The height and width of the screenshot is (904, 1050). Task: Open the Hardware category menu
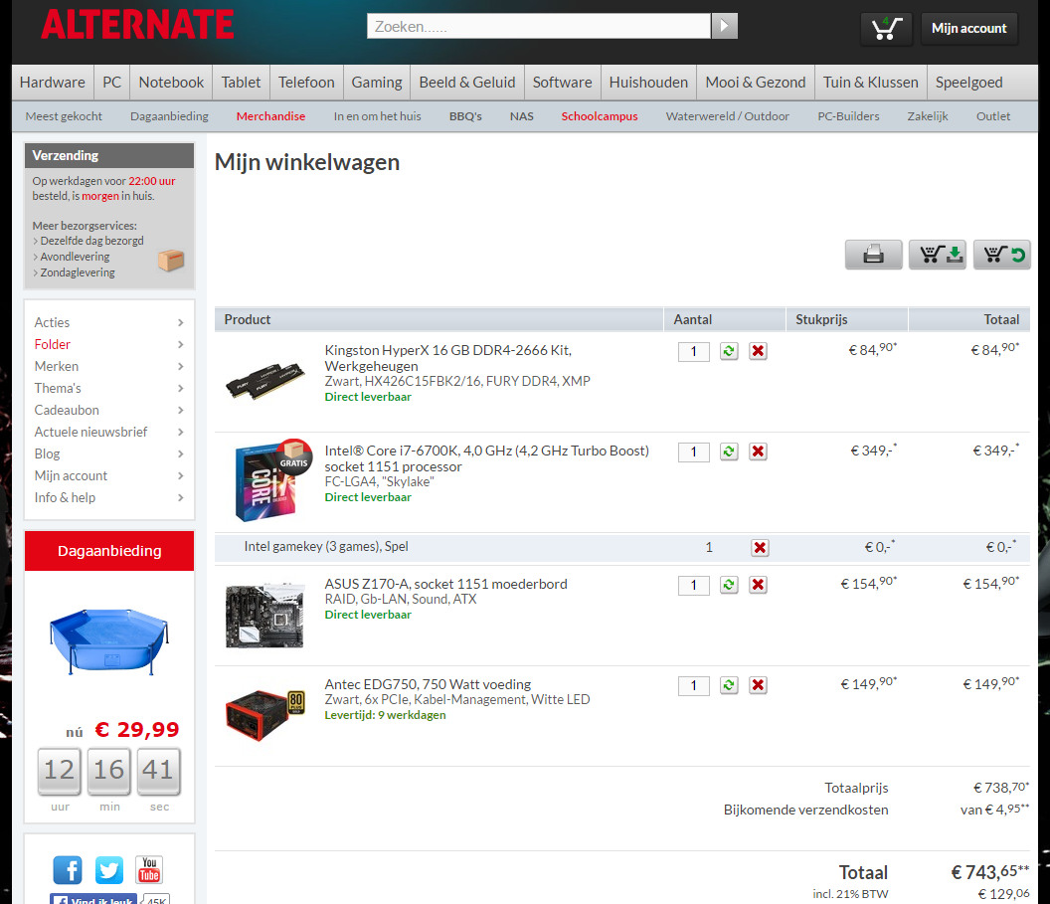click(53, 83)
